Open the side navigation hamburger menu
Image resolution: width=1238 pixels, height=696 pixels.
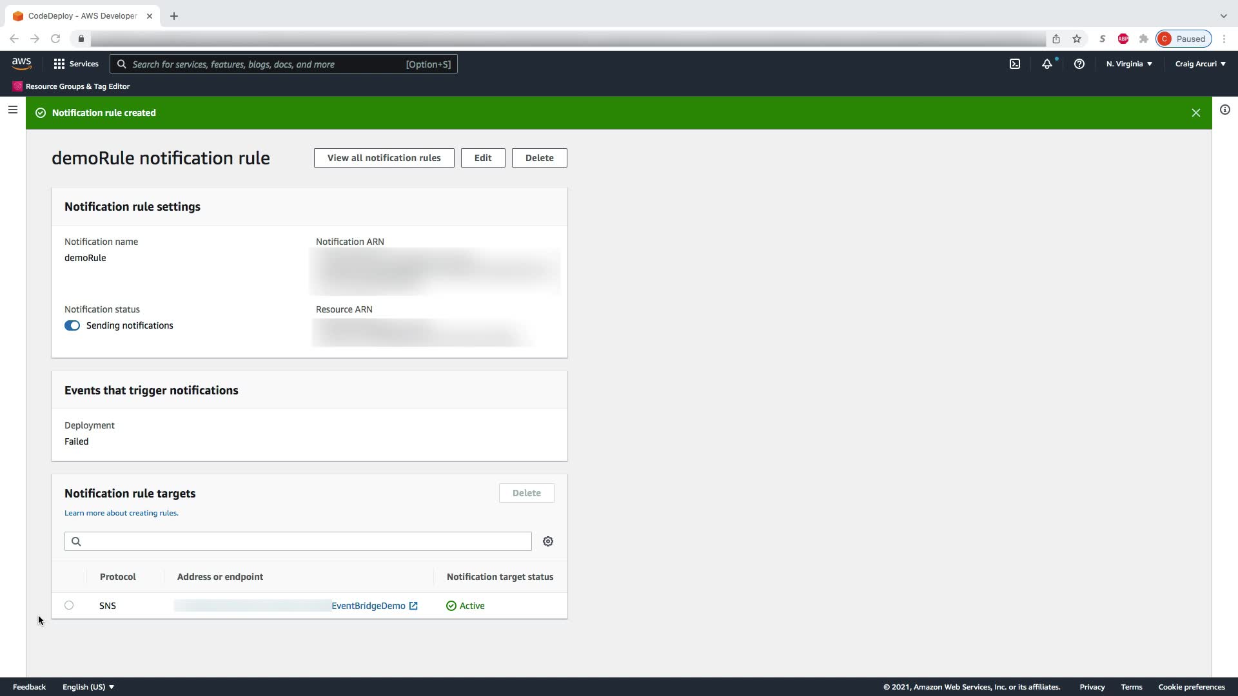12,110
